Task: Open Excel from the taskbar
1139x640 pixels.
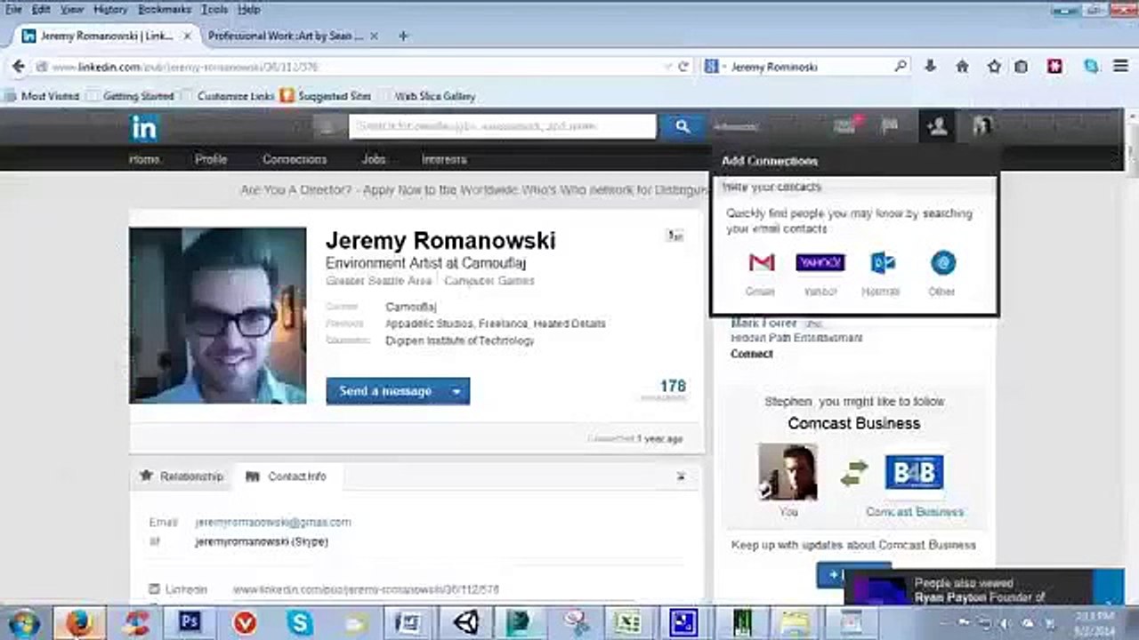Action: click(x=628, y=621)
